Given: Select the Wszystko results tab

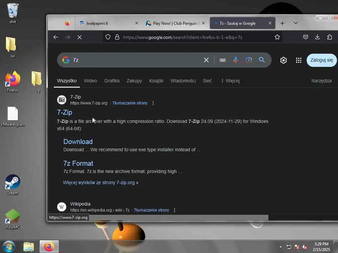Looking at the screenshot, I should 67,81.
